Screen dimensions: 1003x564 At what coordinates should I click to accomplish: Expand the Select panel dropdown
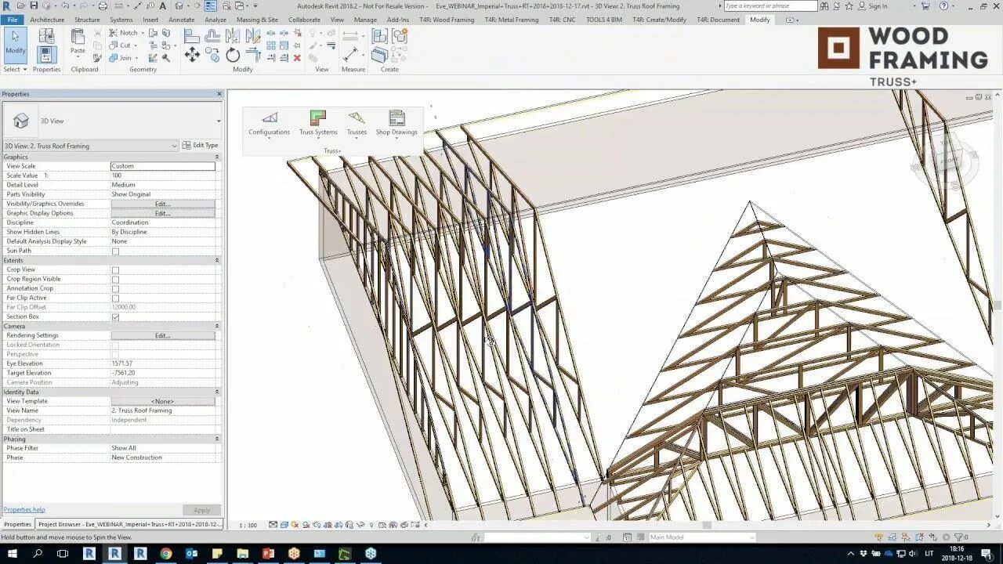click(x=15, y=69)
